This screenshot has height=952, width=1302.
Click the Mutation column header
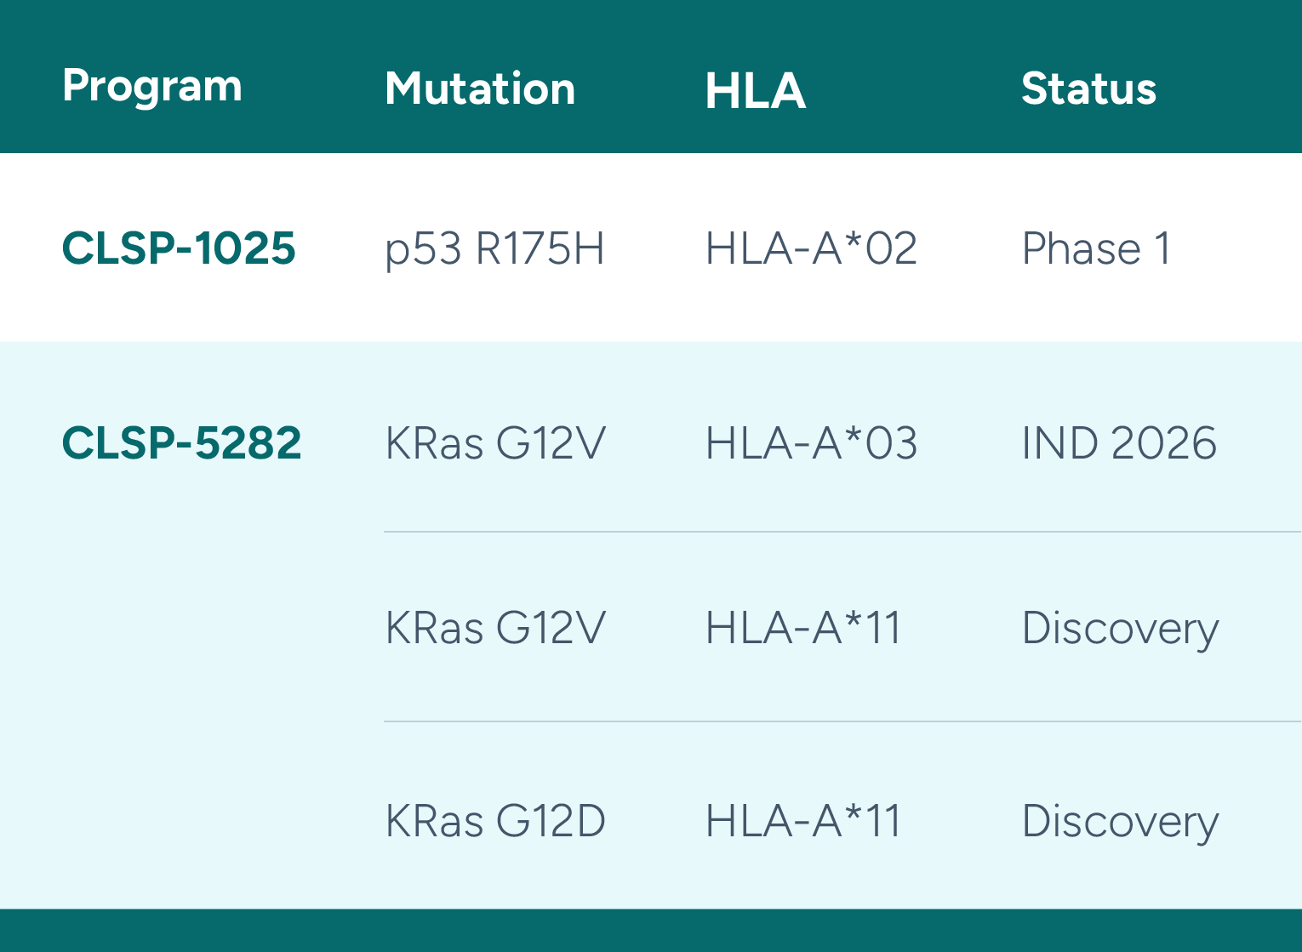pyautogui.click(x=480, y=88)
